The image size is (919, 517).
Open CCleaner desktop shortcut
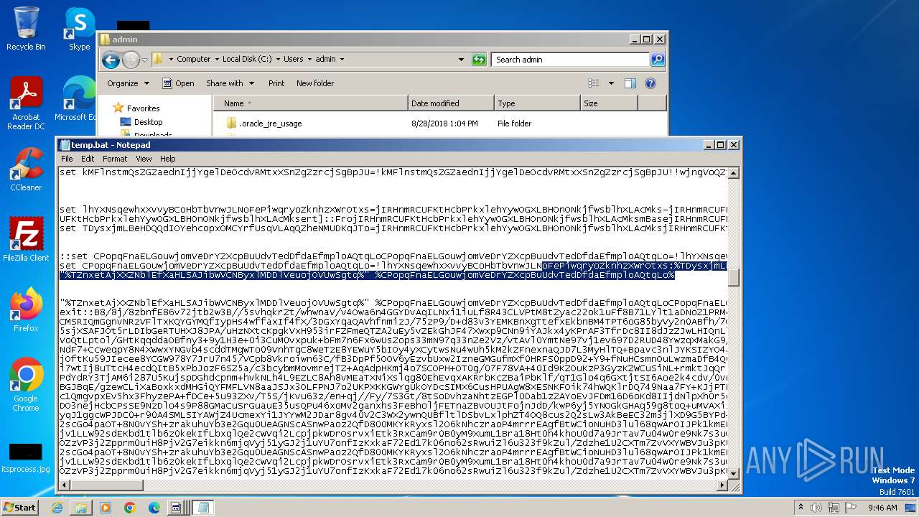pos(26,169)
